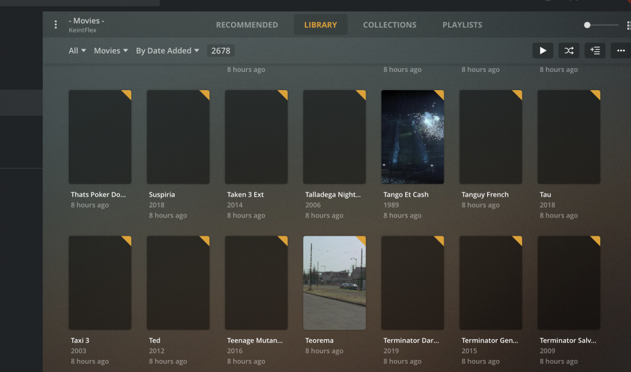The height and width of the screenshot is (372, 631).
Task: Open the Tango Et Cash poster
Action: click(413, 137)
